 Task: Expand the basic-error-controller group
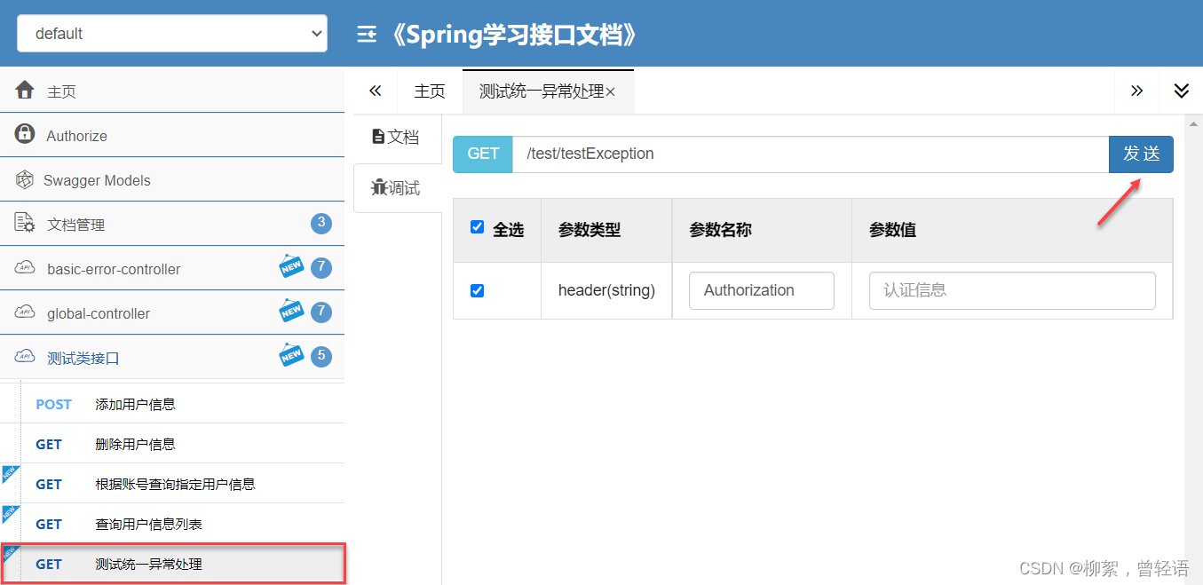coord(172,268)
